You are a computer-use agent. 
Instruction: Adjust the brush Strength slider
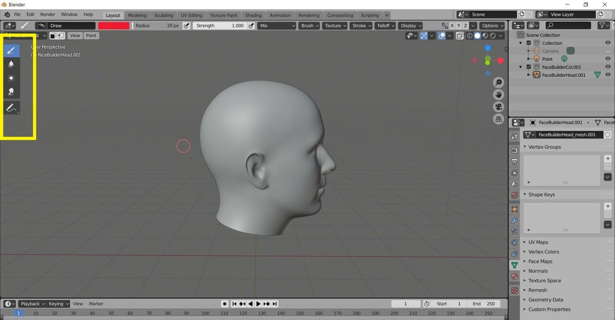(220, 26)
